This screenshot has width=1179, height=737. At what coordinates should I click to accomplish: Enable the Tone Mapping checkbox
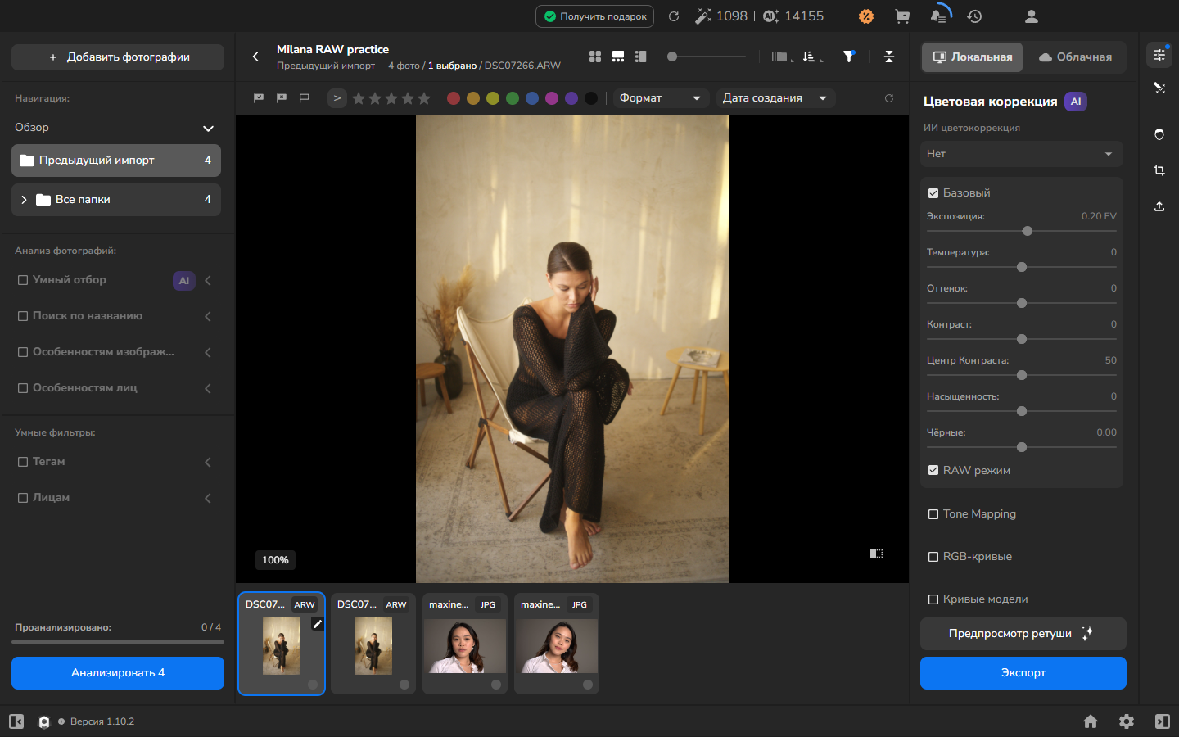pos(933,514)
